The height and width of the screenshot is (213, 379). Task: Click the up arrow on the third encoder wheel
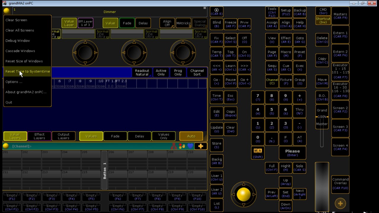(183, 42)
